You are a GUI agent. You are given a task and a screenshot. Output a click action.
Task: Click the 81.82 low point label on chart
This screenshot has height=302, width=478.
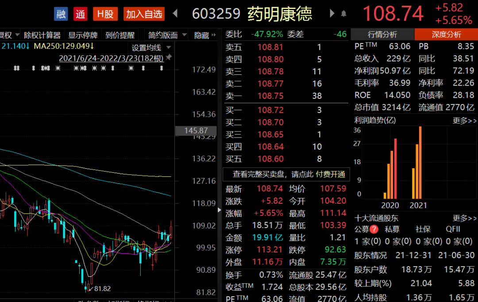[102, 289]
